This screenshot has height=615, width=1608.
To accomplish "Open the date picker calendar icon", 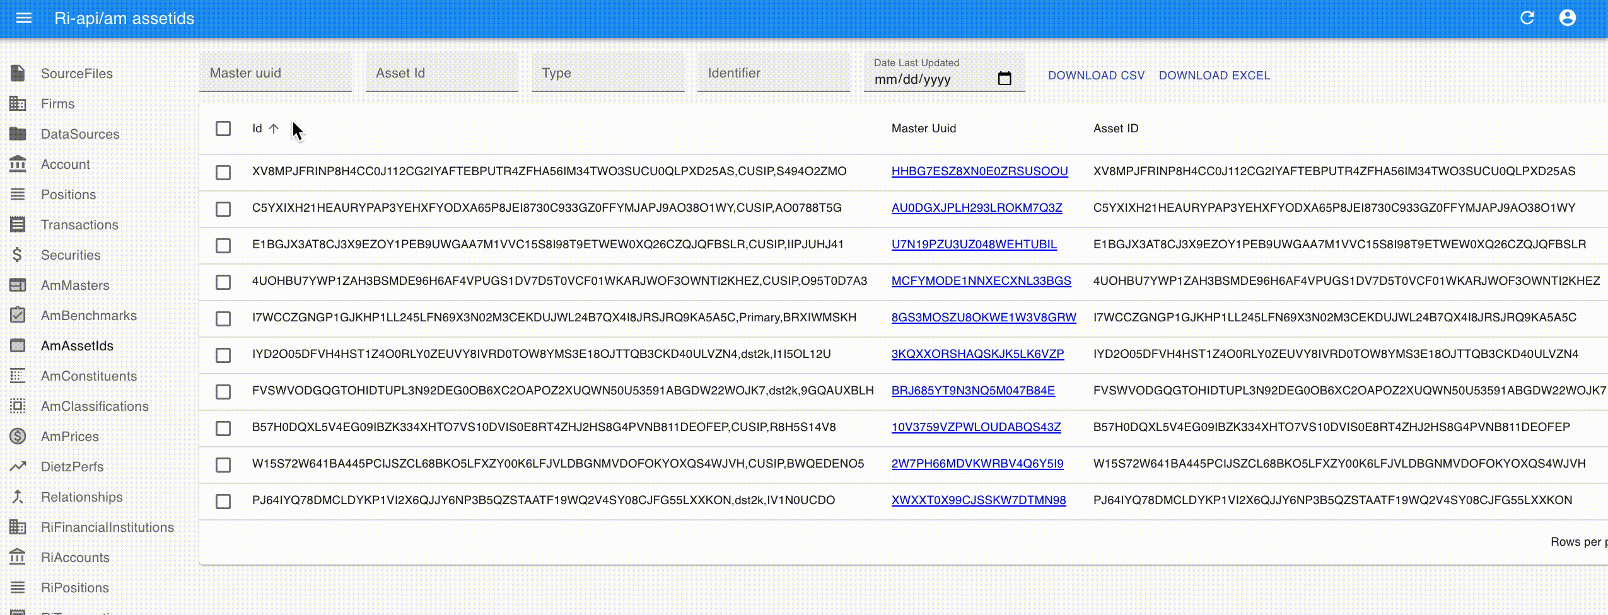I will pos(1005,79).
